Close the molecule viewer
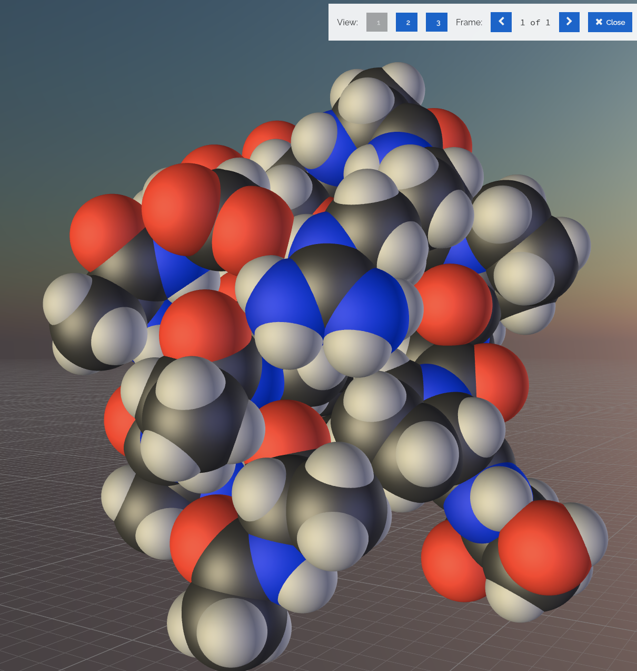Viewport: 637px width, 671px height. click(x=610, y=22)
